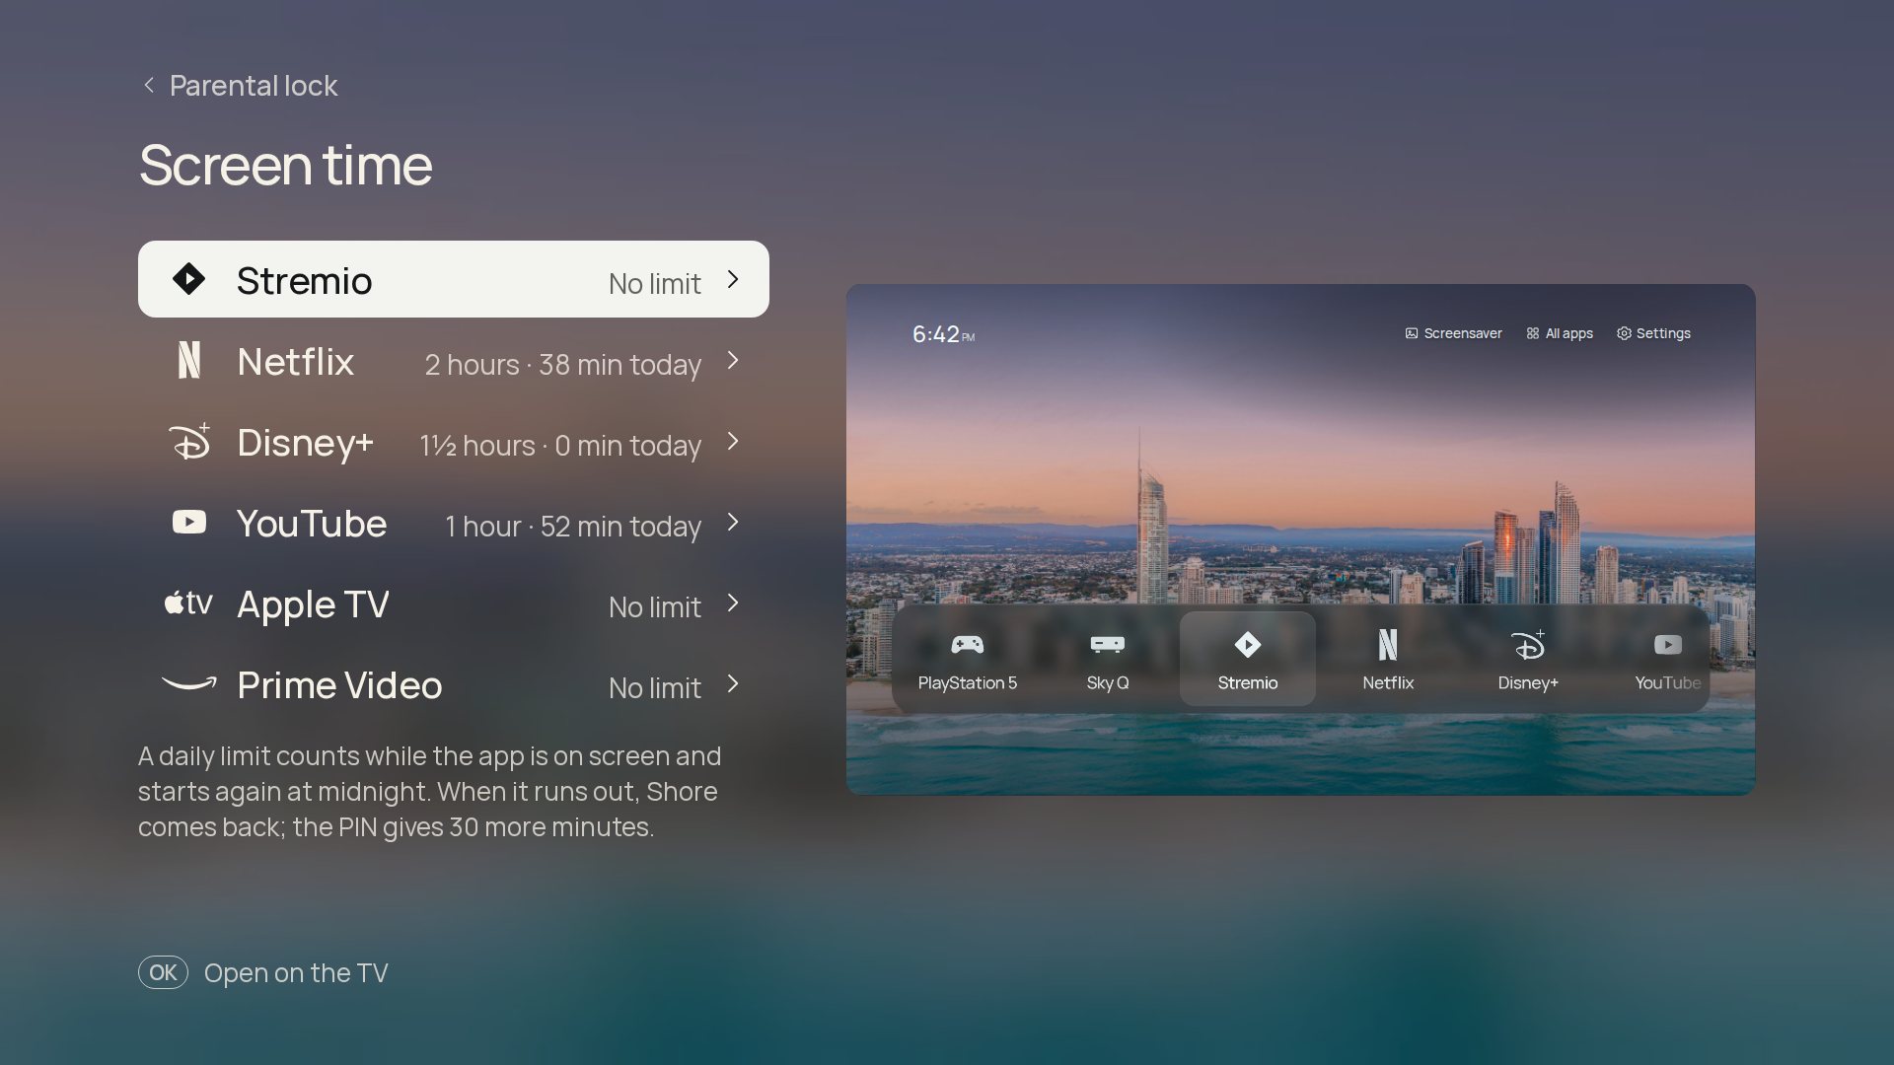Click the Screen time heading

pyautogui.click(x=285, y=165)
